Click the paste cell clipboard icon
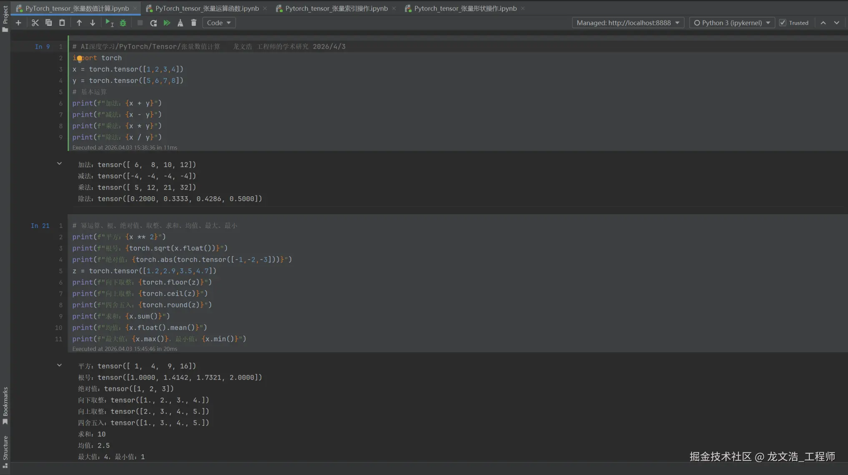Image resolution: width=848 pixels, height=475 pixels. click(62, 23)
